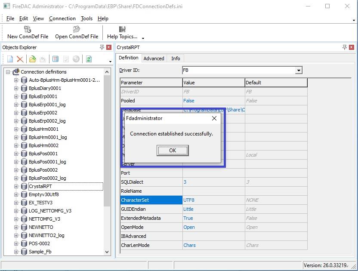Viewport: 358px width, 271px height.
Task: Close the Fdadministrator dialog with X
Action: click(214, 118)
